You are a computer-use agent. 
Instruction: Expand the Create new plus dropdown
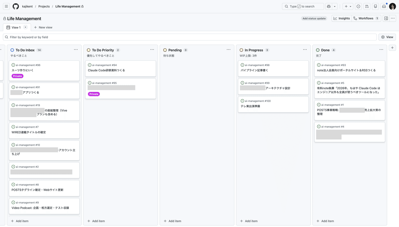(348, 6)
